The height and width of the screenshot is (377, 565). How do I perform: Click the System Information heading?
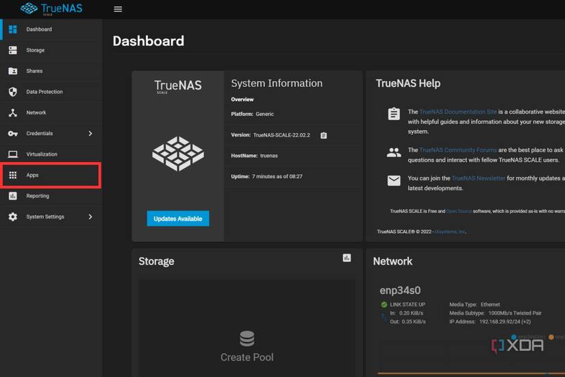277,84
